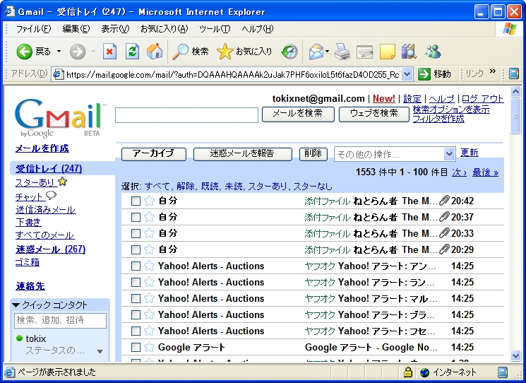Viewport: 526px width, 383px height.
Task: Open the その他の操作 dropdown
Action: (x=395, y=154)
